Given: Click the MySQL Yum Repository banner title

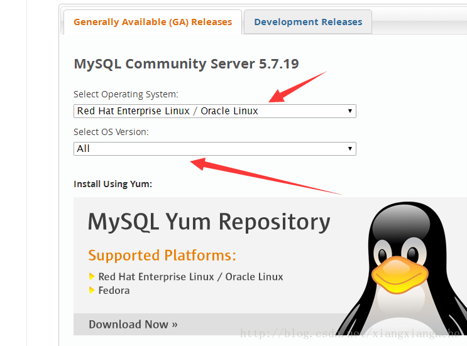Looking at the screenshot, I should (x=209, y=222).
